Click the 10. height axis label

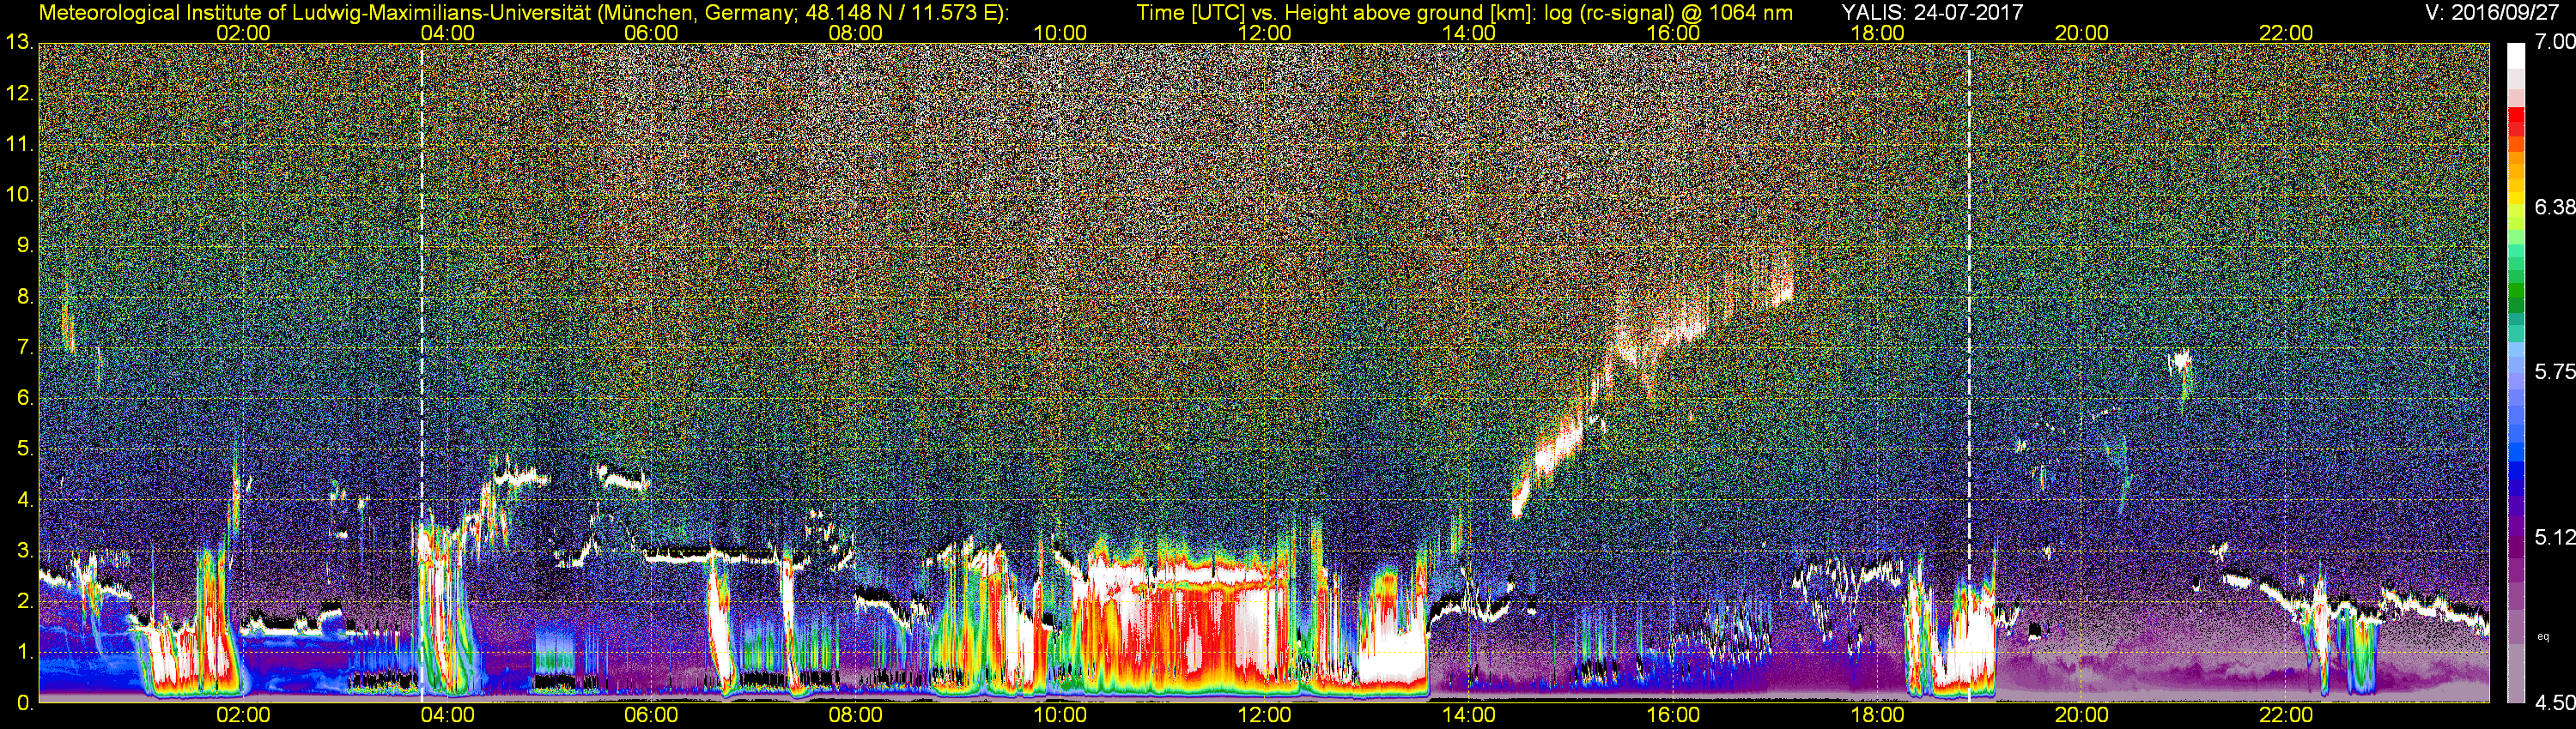(20, 195)
